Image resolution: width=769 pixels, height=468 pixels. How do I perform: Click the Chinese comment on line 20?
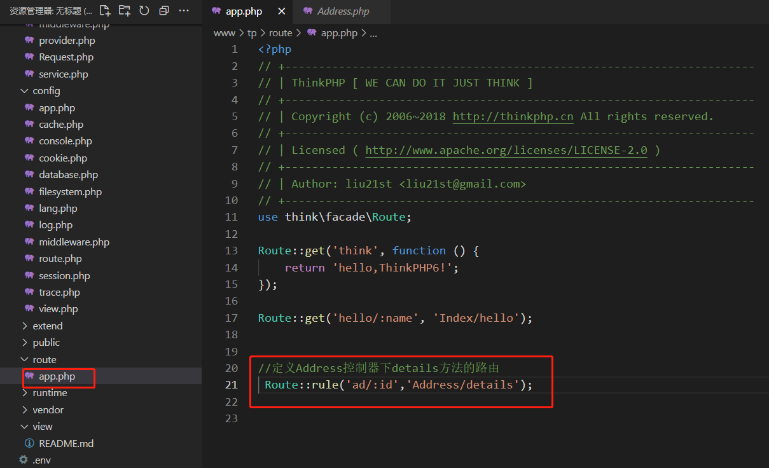click(379, 368)
